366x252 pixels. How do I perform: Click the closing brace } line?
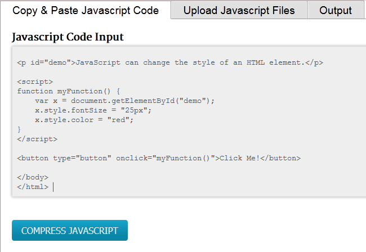pyautogui.click(x=19, y=129)
